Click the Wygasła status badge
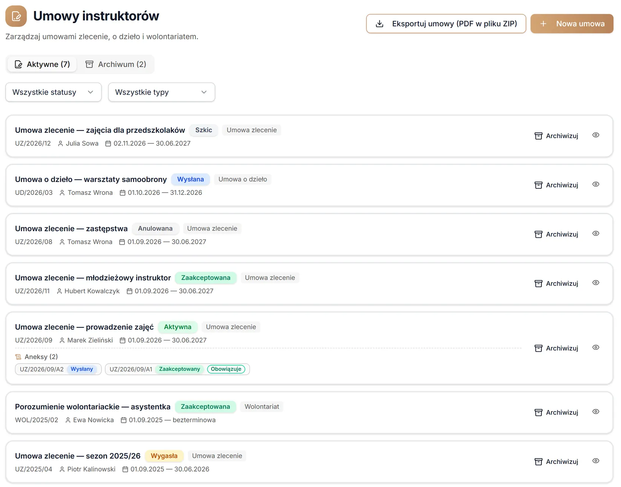This screenshot has width=621, height=487. (164, 456)
